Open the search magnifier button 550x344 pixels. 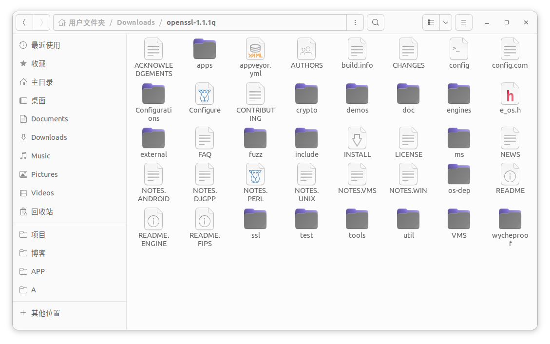coord(375,22)
